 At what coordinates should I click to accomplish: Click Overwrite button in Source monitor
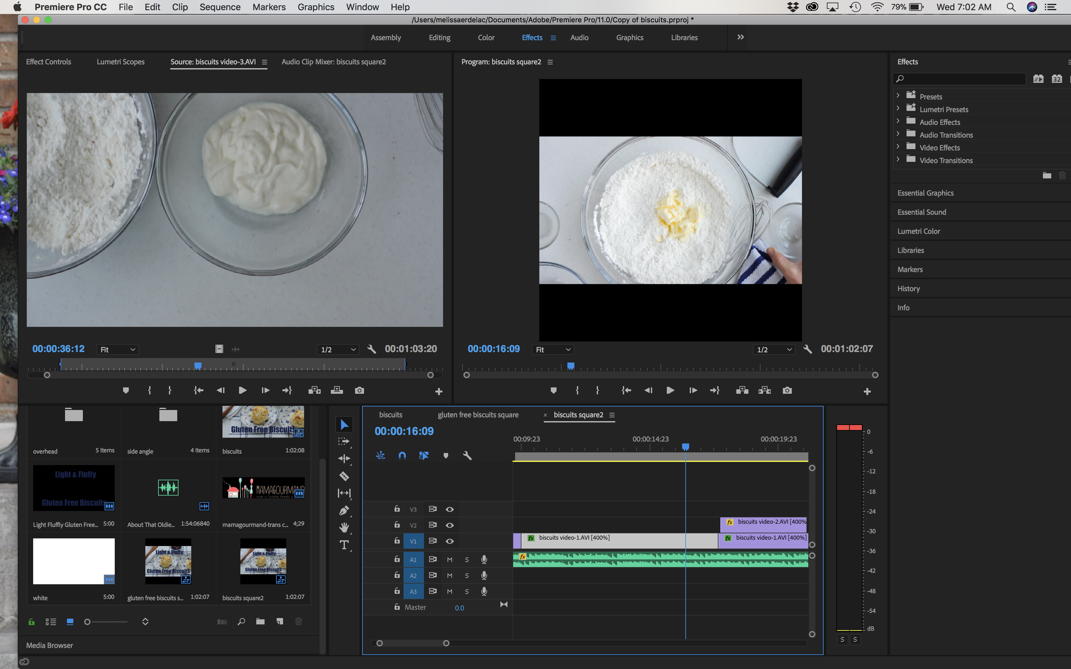coord(337,390)
